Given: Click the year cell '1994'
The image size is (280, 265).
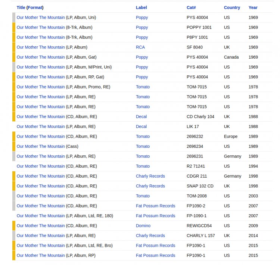Looking at the screenshot, I should 253,166.
